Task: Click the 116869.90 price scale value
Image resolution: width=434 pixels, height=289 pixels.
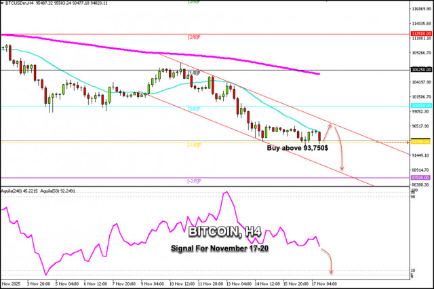Action: 422,9
